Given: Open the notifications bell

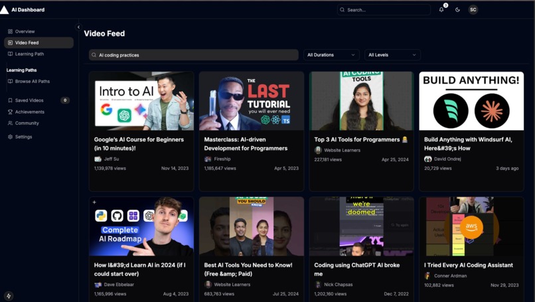Looking at the screenshot, I should [441, 9].
